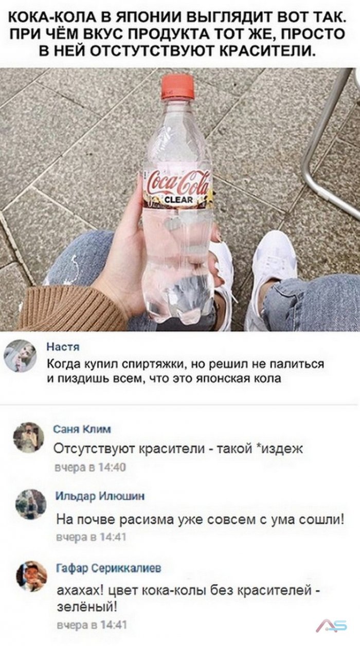Viewport: 360px width, 646px height.
Task: Open Гафар Сериккалиев's avatar picture
Action: click(x=31, y=576)
